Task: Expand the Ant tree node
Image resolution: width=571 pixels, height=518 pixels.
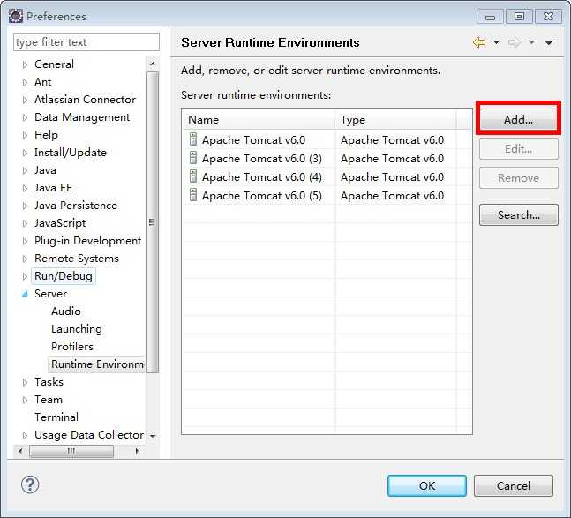Action: (25, 82)
